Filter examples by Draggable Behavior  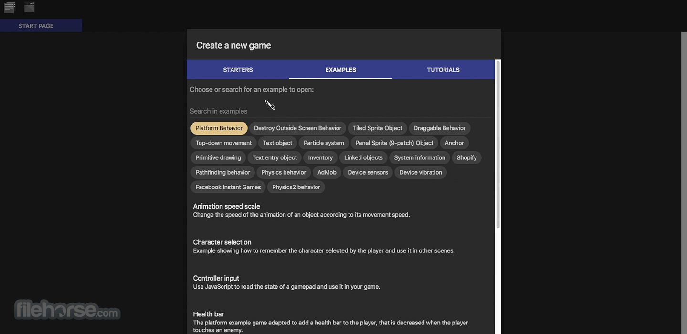439,128
